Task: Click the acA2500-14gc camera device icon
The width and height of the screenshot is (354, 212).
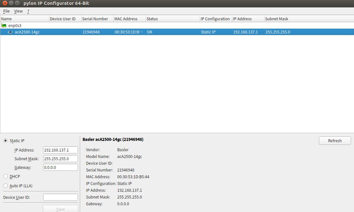Action: coord(10,32)
